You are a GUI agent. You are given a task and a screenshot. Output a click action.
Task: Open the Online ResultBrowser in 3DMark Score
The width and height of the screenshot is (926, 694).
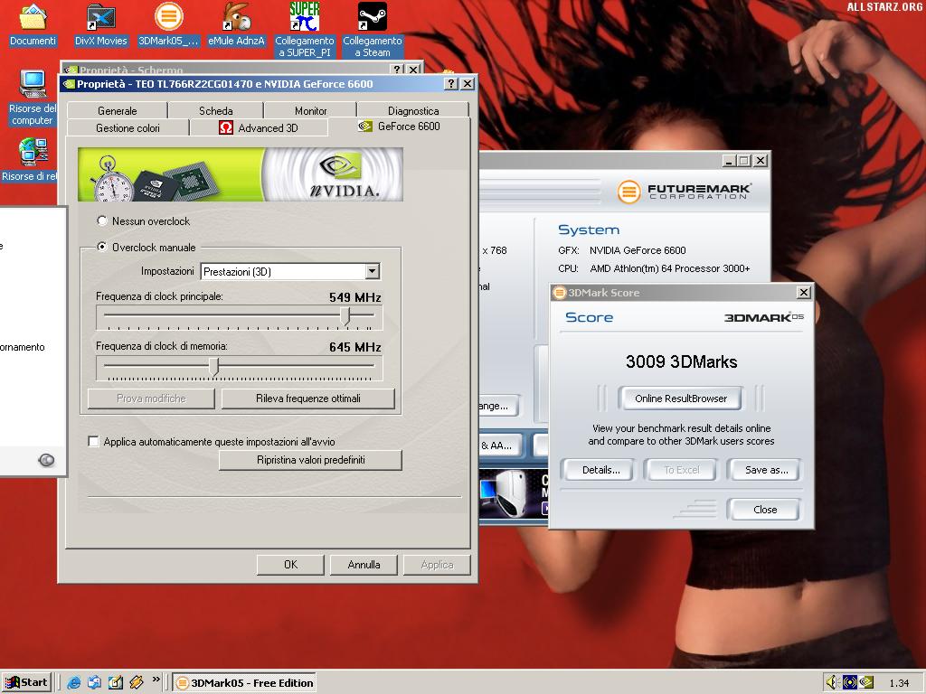(681, 399)
